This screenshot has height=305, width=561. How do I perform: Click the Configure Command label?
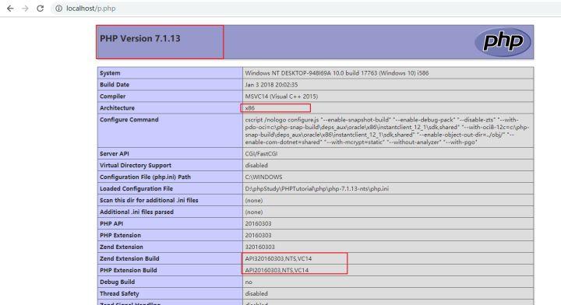pyautogui.click(x=129, y=120)
